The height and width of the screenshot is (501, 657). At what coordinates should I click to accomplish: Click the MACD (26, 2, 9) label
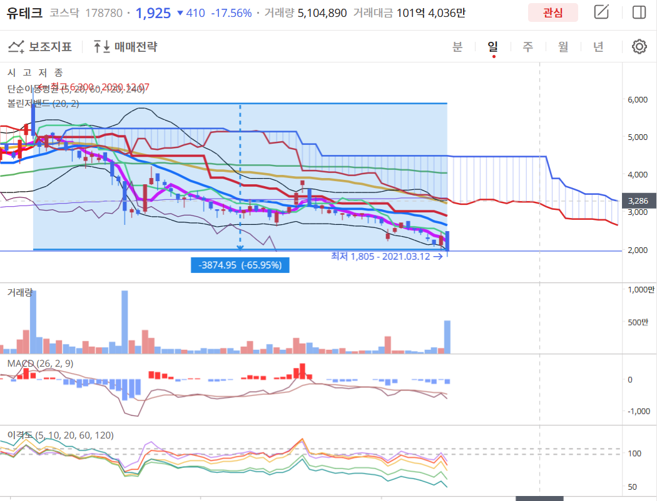tap(40, 364)
